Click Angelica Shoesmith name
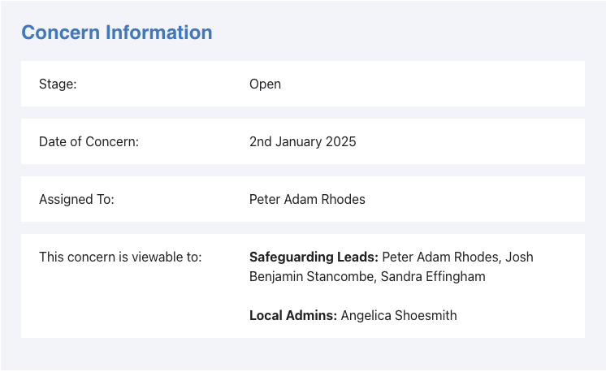Screen dimensions: 606x372 point(399,315)
